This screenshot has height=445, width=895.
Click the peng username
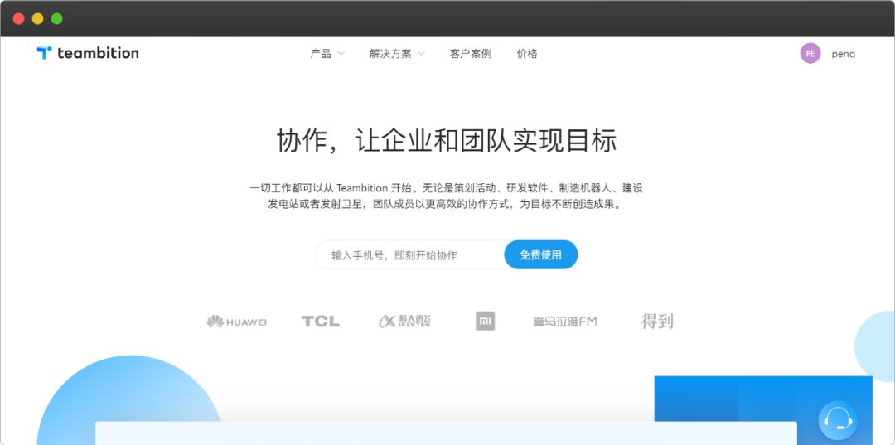843,54
